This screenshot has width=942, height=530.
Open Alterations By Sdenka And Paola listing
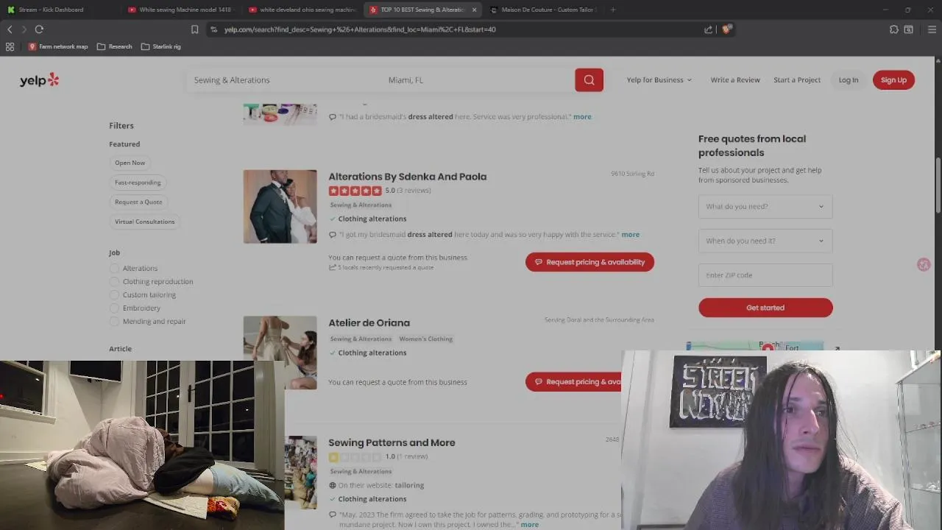(407, 177)
